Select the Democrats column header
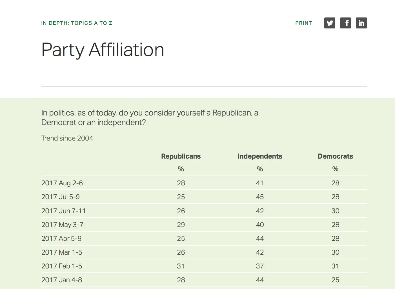 335,156
